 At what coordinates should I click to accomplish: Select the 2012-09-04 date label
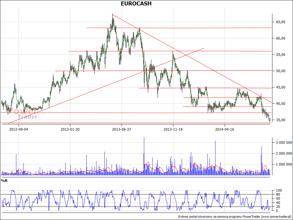point(19,129)
